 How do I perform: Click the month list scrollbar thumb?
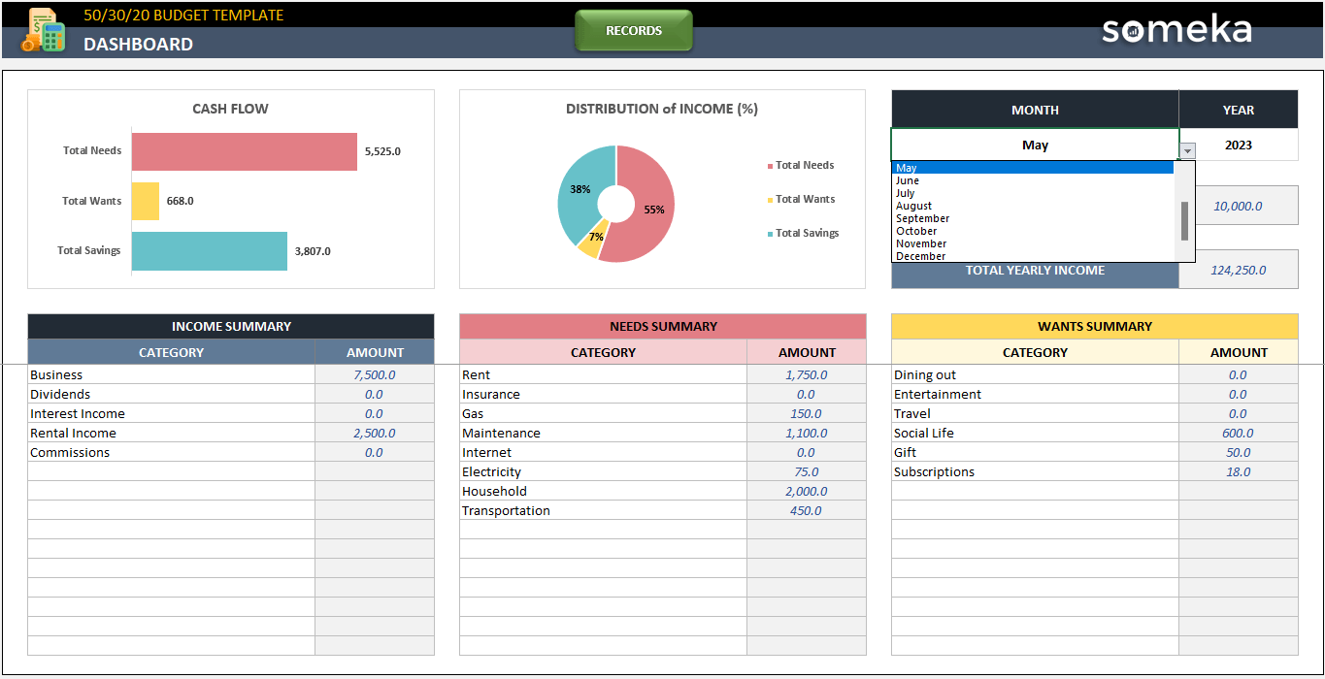pyautogui.click(x=1184, y=221)
